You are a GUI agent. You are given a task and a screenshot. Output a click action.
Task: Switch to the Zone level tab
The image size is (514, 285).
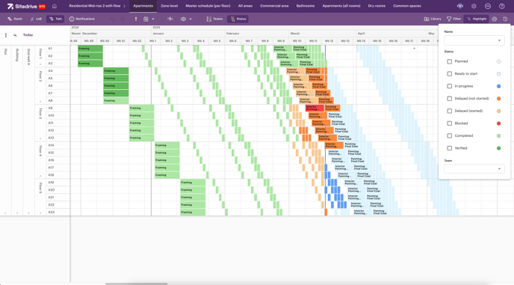[169, 6]
